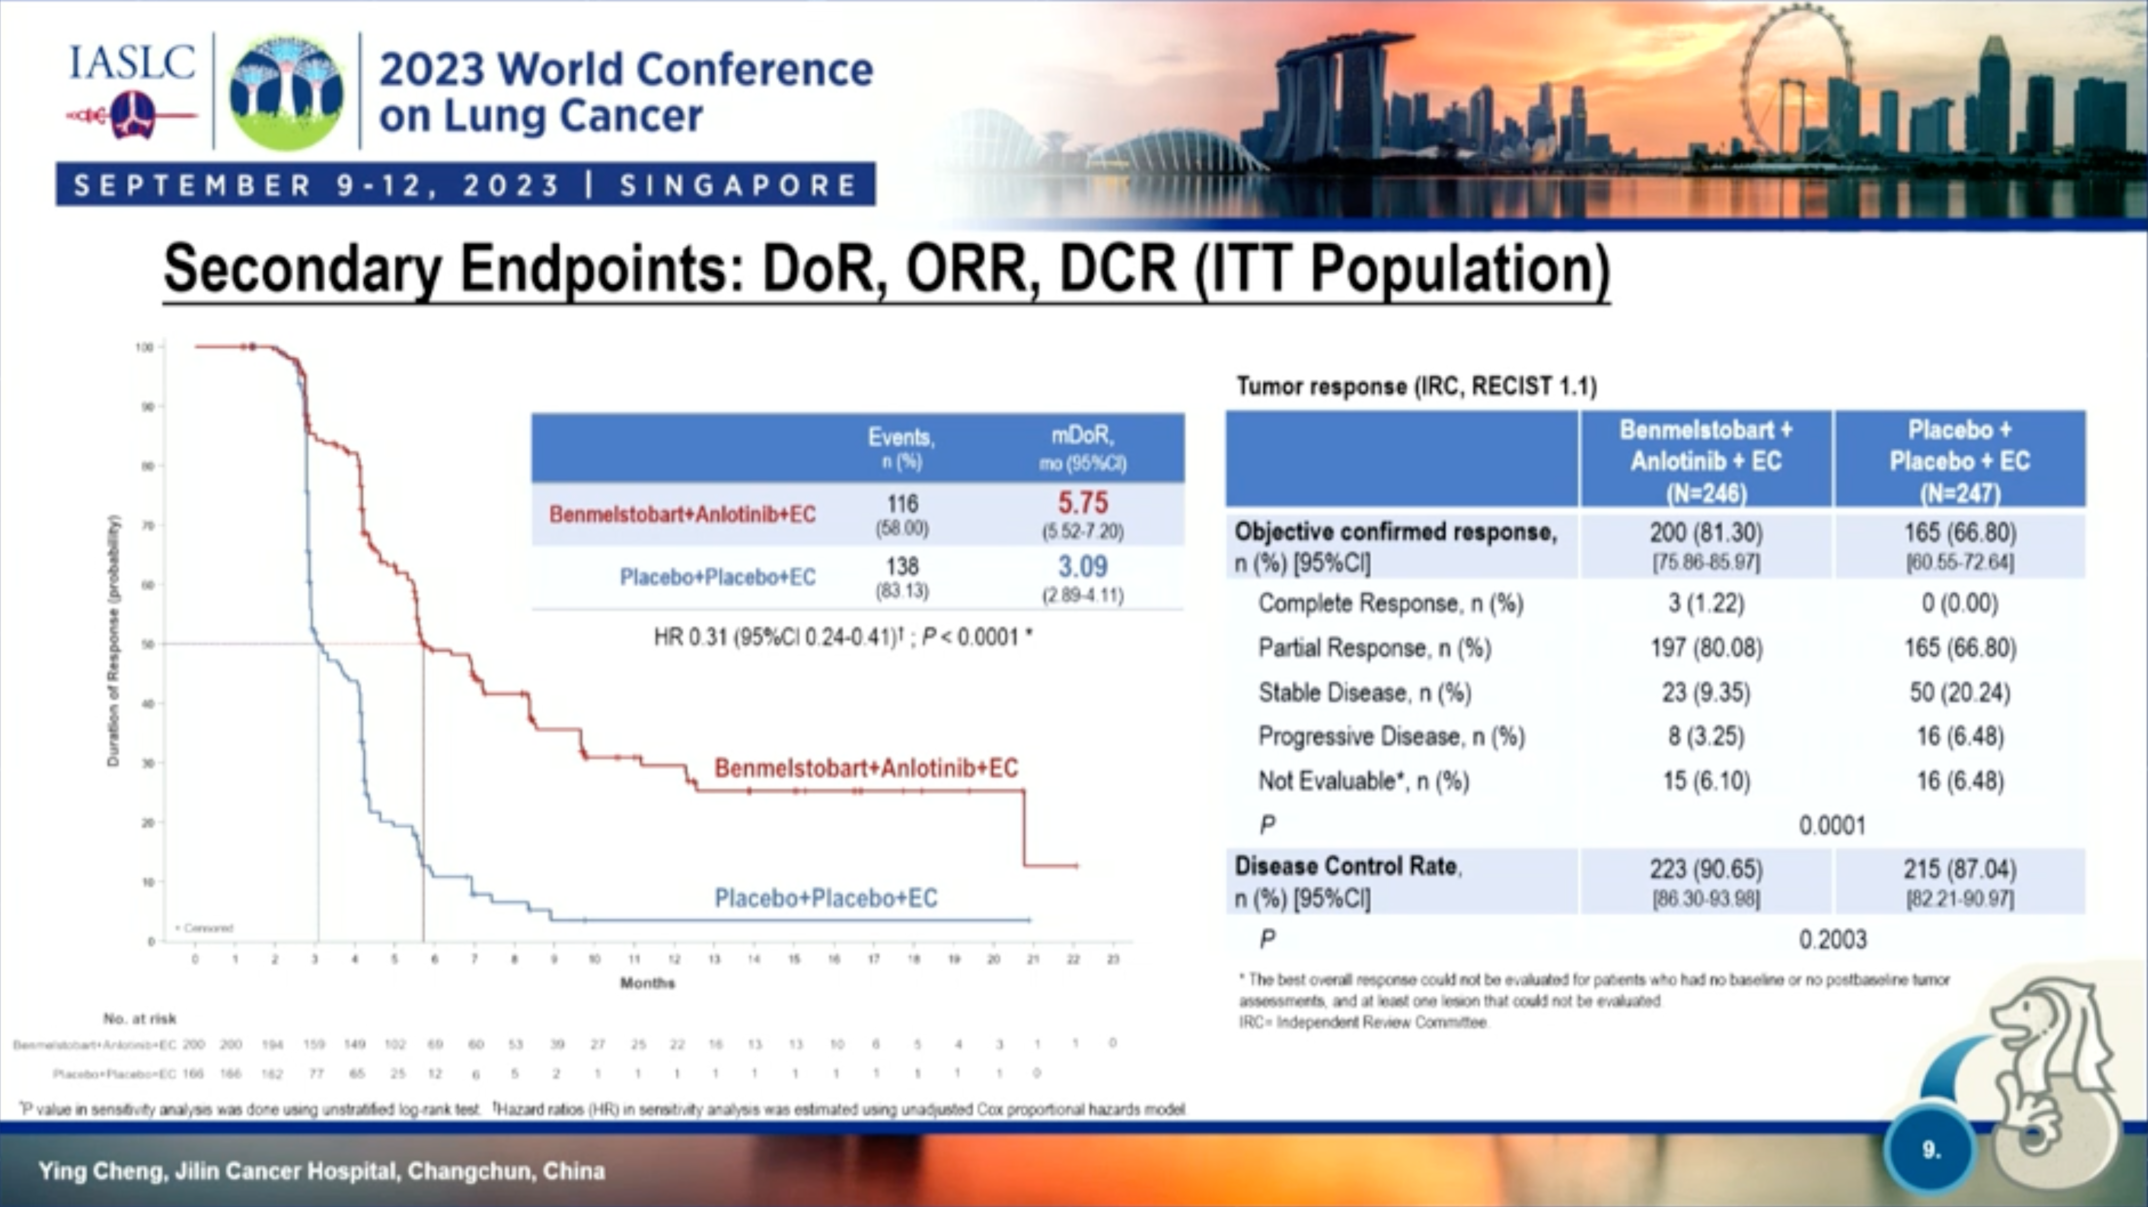Click the 'Months' x-axis label
Image resolution: width=2148 pixels, height=1207 pixels.
647,983
